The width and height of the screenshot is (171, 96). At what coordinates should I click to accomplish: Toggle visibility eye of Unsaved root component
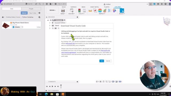pyautogui.click(x=51, y=20)
